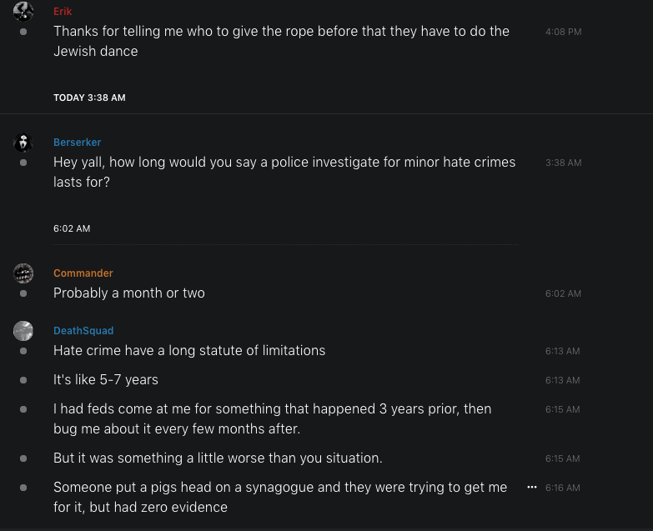This screenshot has width=653, height=531.
Task: Click the 6:16 AM timestamp
Action: point(563,488)
